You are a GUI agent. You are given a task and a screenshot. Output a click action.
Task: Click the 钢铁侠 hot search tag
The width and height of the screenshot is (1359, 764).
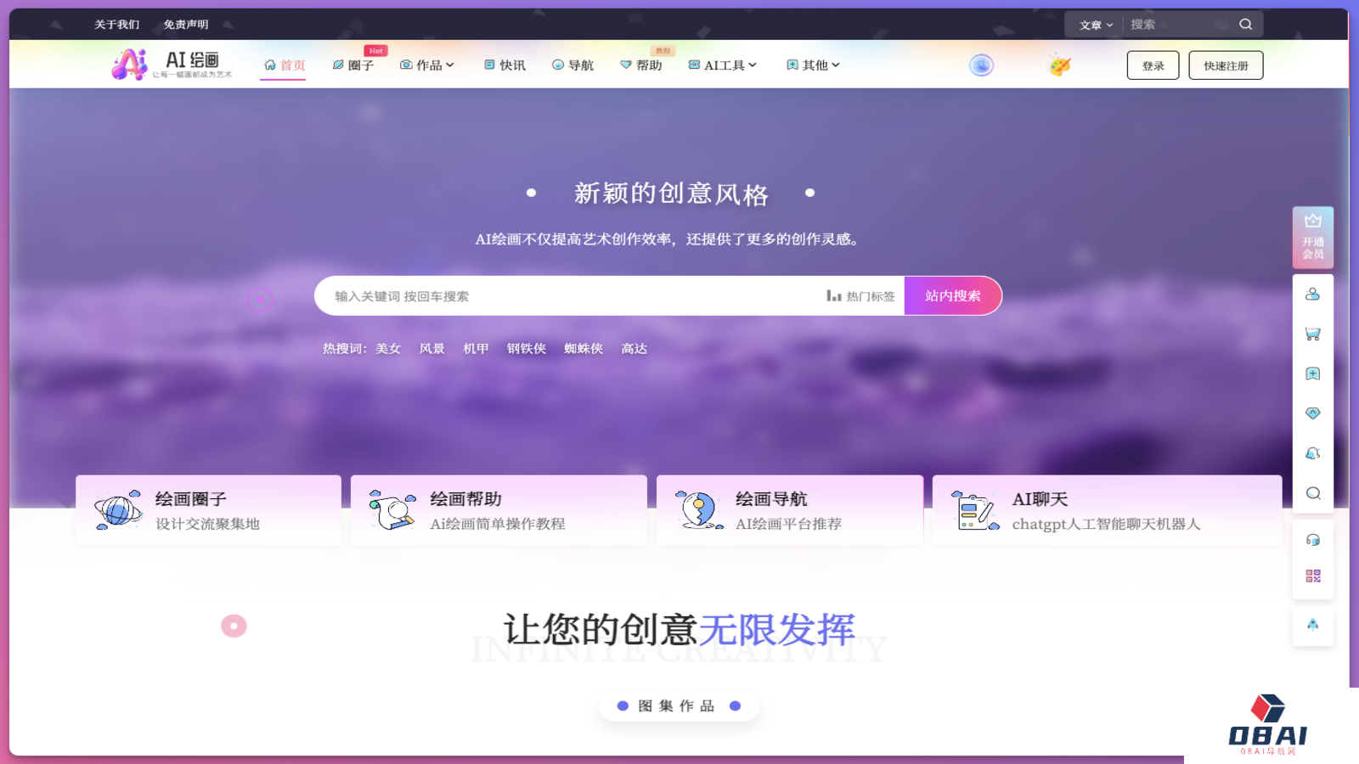coord(524,348)
